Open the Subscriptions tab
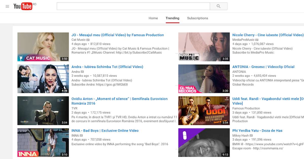 tap(198, 18)
